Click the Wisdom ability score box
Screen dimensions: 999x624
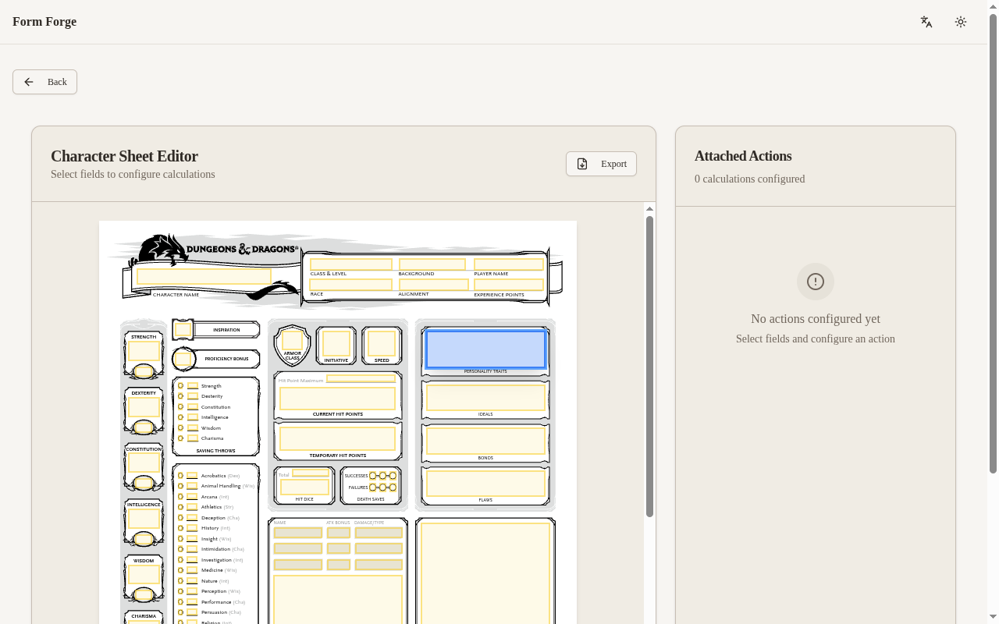tap(144, 575)
